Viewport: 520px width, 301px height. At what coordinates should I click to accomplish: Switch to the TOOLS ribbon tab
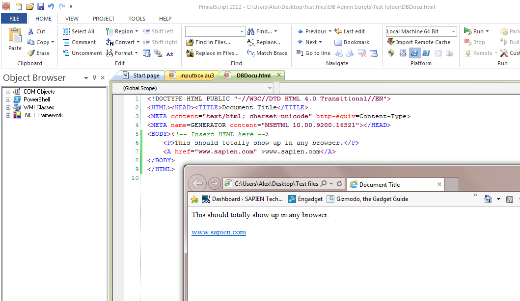(x=137, y=19)
